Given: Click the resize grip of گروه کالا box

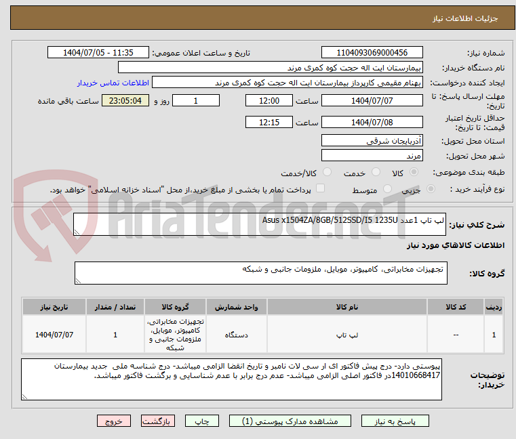Looking at the screenshot, I should pyautogui.click(x=79, y=280).
